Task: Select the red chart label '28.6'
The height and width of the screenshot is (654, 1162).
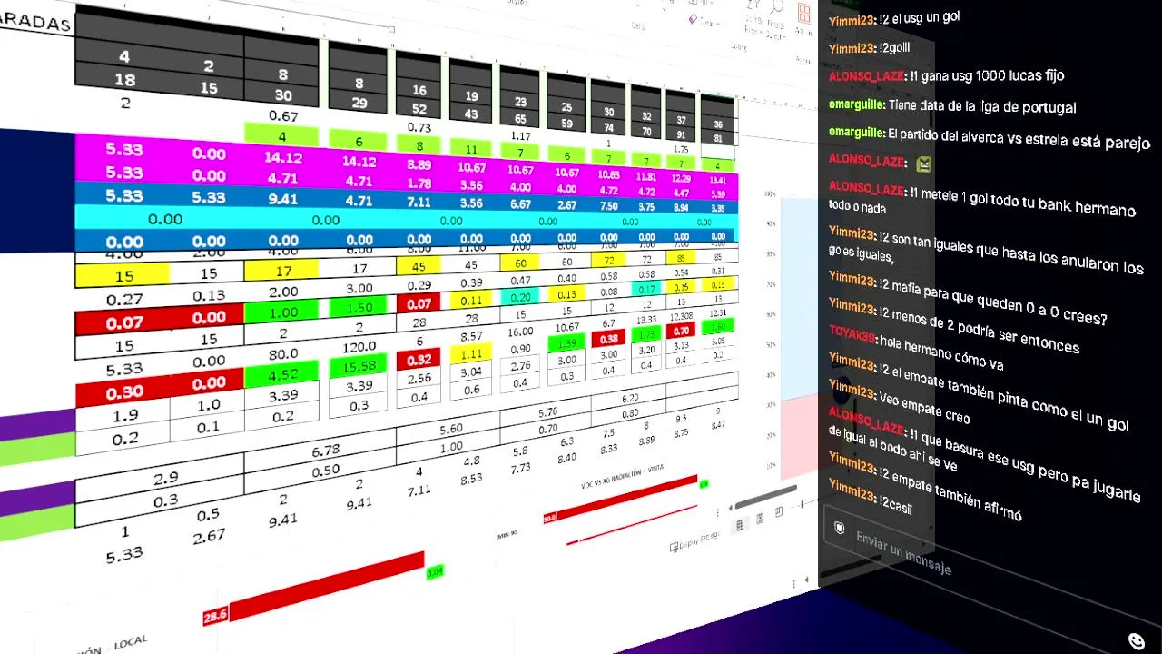Action: (x=215, y=617)
